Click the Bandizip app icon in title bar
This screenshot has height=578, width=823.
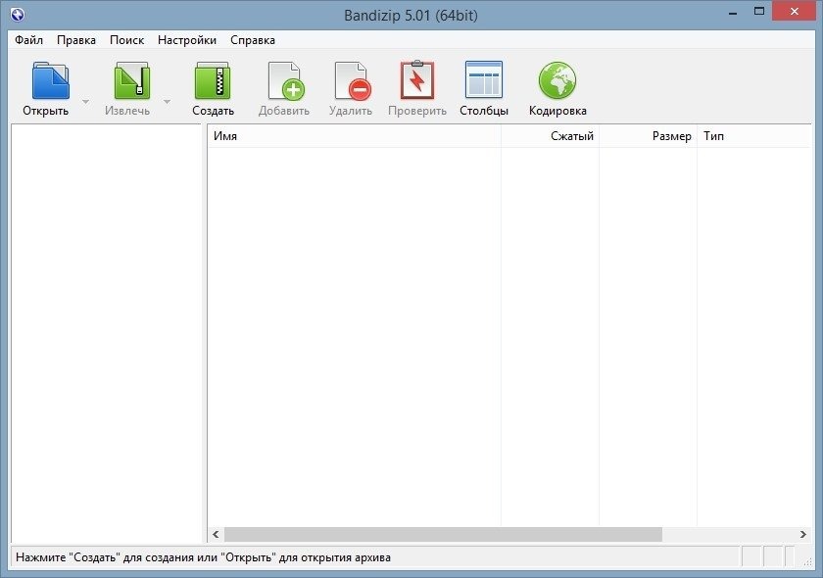pyautogui.click(x=18, y=14)
